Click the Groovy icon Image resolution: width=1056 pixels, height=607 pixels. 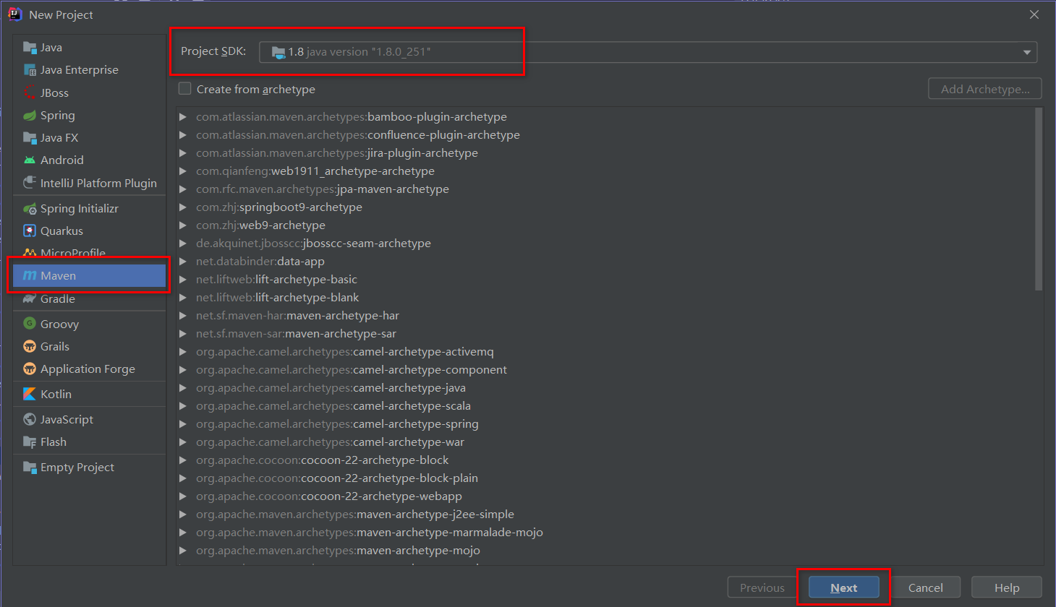30,324
